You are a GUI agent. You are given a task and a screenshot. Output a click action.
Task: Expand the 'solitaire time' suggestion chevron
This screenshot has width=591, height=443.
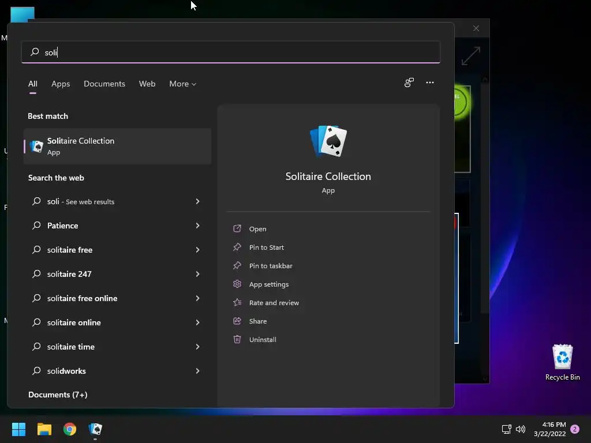[x=197, y=347]
